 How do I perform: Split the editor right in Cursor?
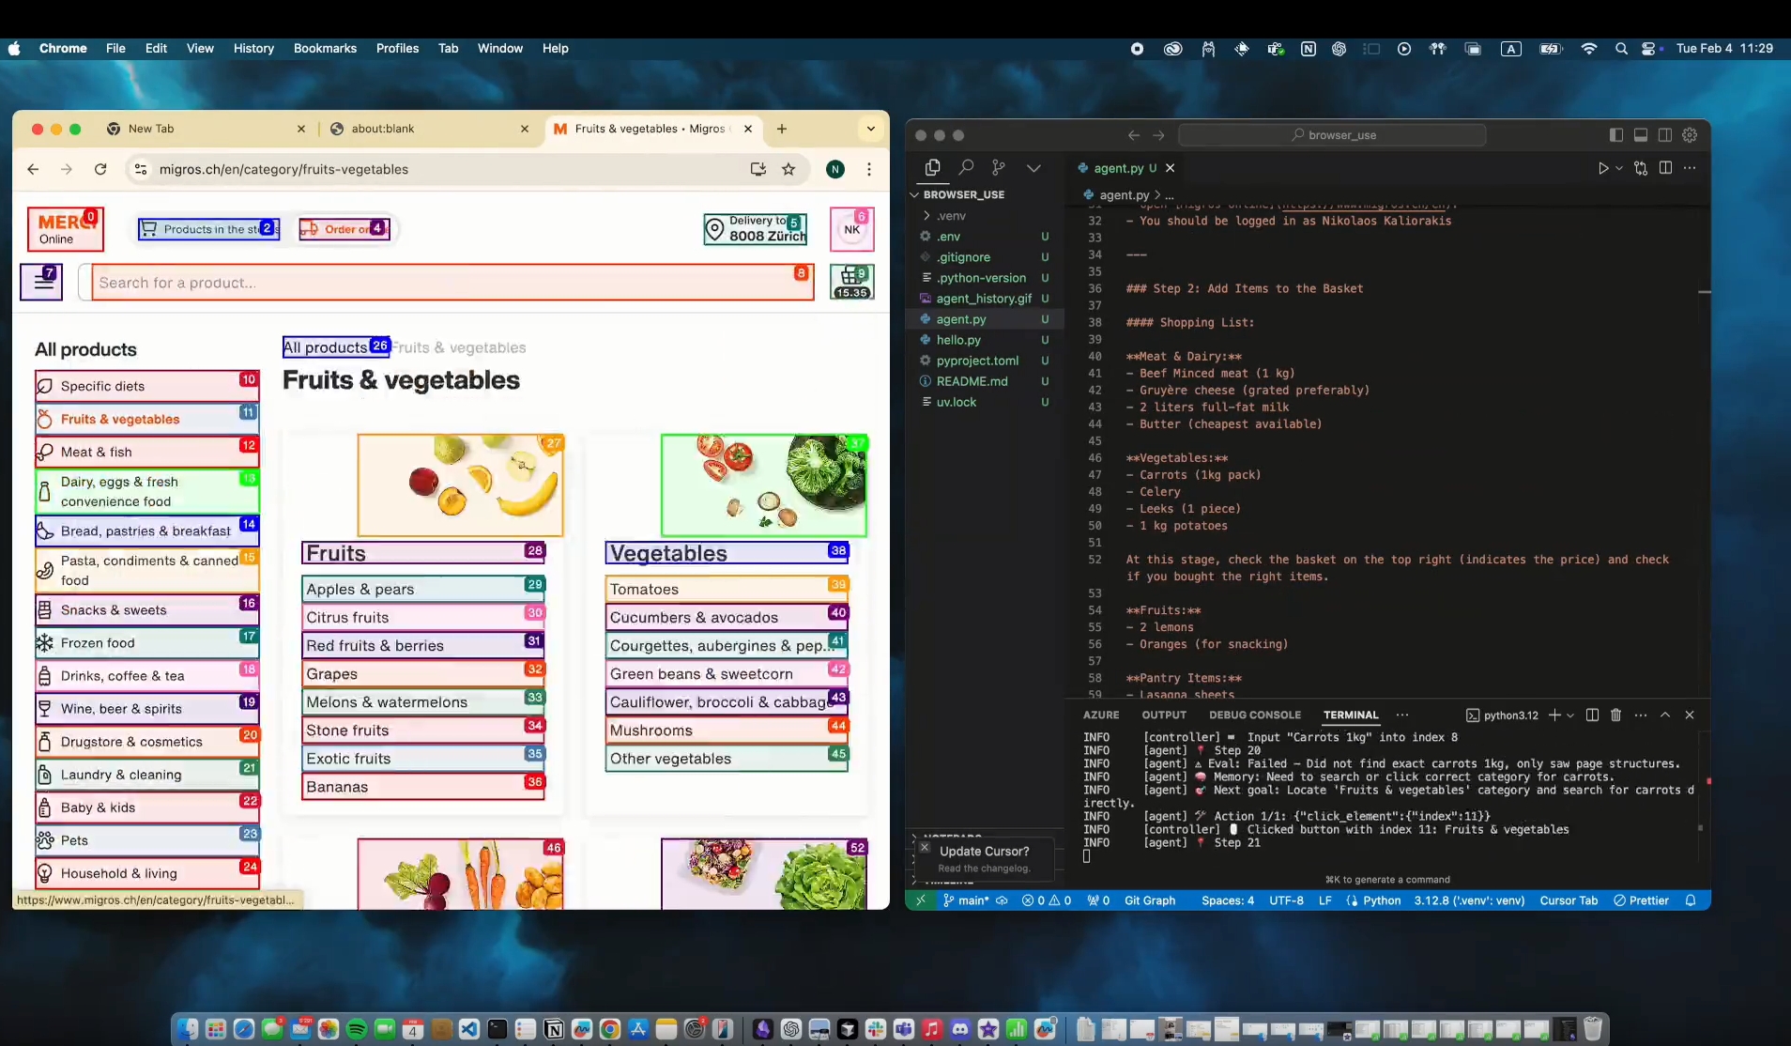[x=1665, y=168]
